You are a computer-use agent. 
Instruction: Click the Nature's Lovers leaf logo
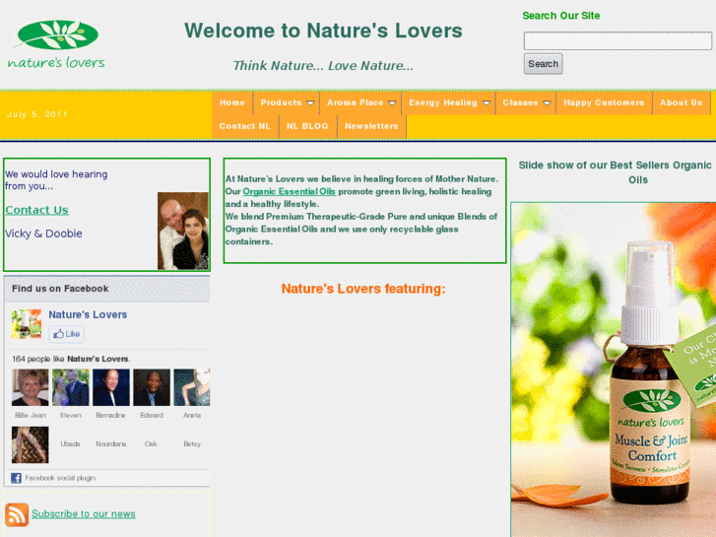[56, 44]
